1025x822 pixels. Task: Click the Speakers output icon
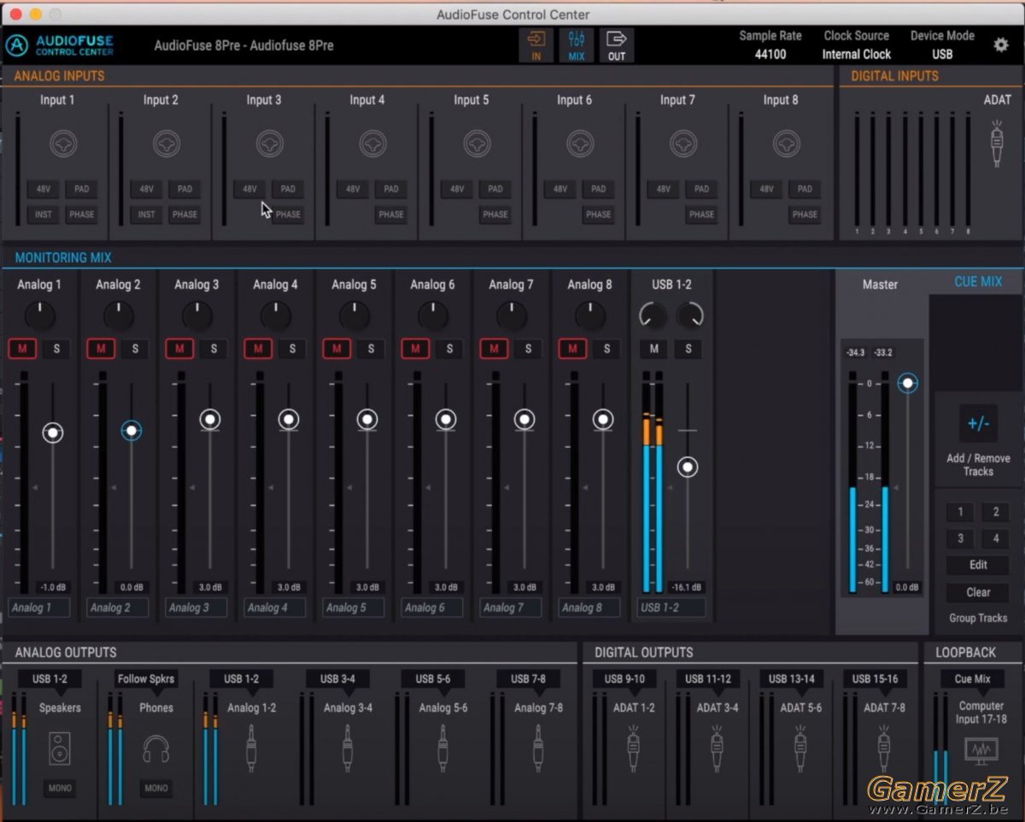(x=60, y=749)
